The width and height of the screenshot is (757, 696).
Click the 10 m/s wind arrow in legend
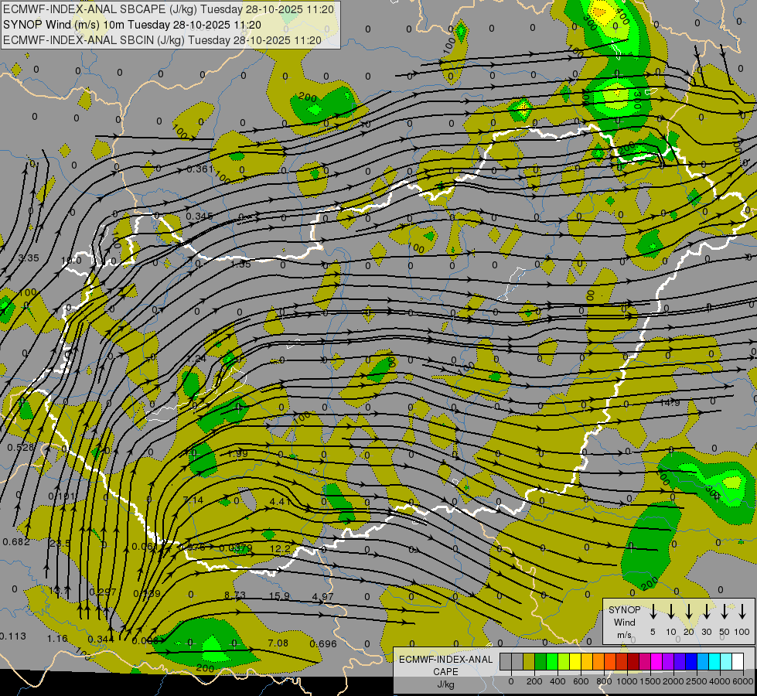671,612
